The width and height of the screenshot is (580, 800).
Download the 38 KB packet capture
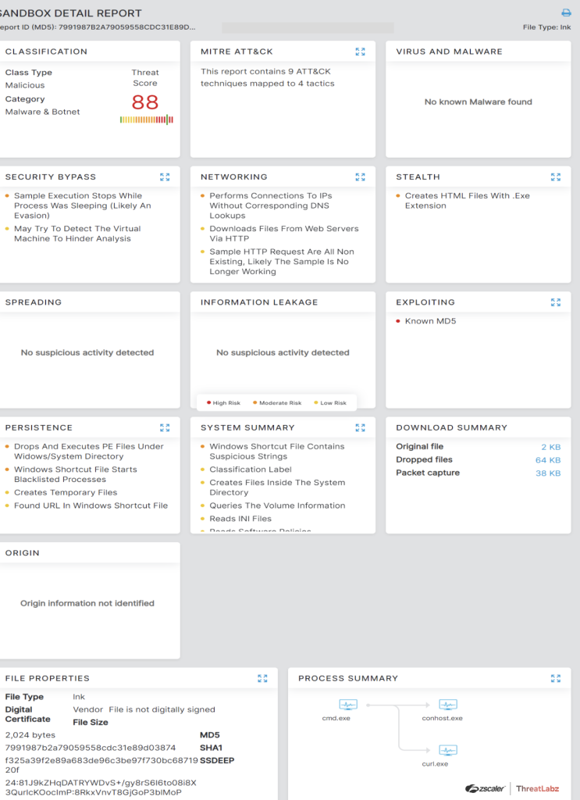pyautogui.click(x=548, y=473)
